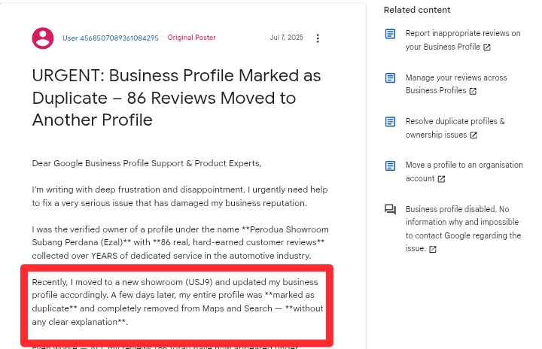The image size is (542, 349).
Task: Click external-link icon after Resolve duplicate profiles link
Action: pos(473,135)
